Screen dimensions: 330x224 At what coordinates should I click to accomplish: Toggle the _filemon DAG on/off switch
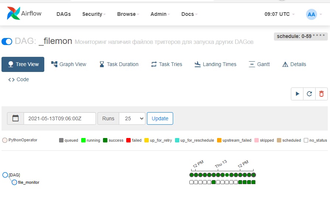(7, 41)
